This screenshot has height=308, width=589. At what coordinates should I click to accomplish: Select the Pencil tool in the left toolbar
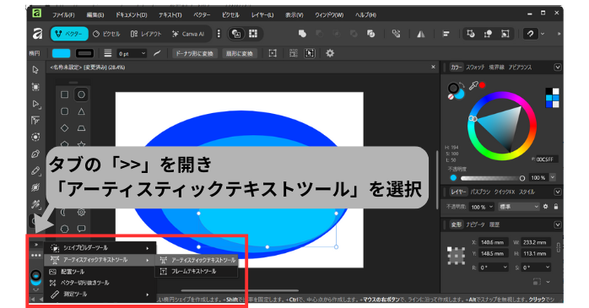point(35,170)
